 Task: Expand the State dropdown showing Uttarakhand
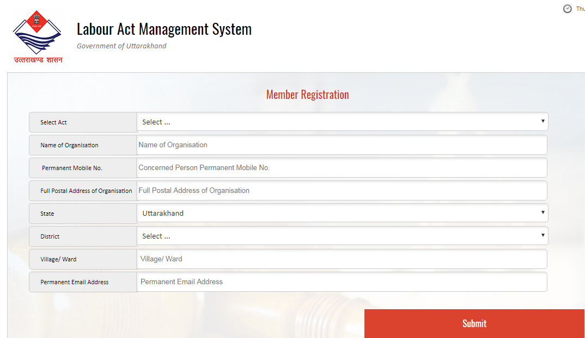click(342, 214)
